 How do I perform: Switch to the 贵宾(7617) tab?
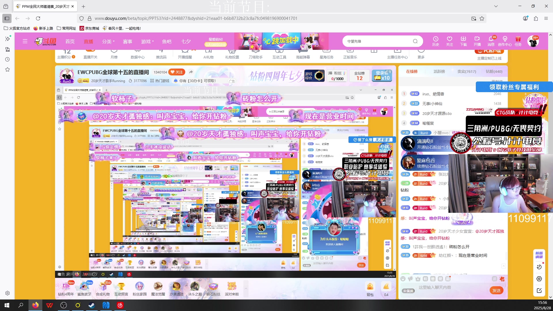(x=467, y=71)
